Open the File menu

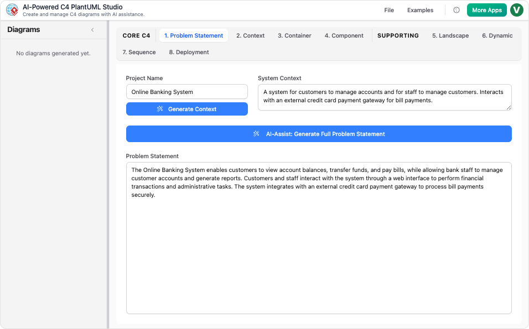(x=388, y=10)
